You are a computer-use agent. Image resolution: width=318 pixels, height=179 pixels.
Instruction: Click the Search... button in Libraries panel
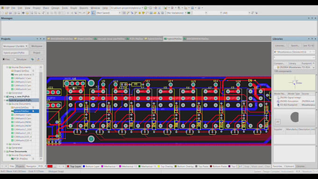pos(295,46)
